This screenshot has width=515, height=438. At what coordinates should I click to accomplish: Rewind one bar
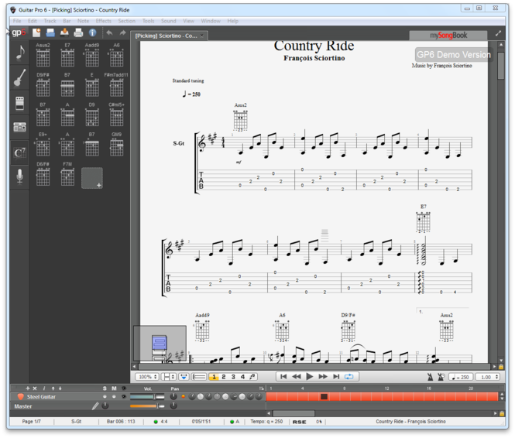297,377
